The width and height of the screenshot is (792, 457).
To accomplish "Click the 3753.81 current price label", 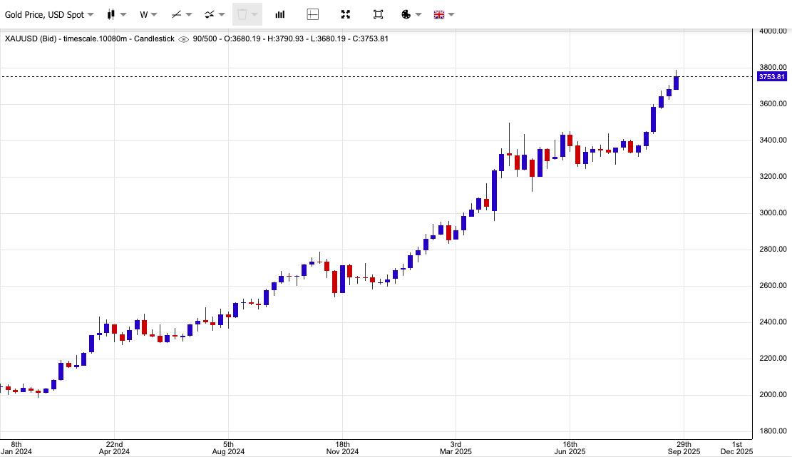I will click(772, 77).
